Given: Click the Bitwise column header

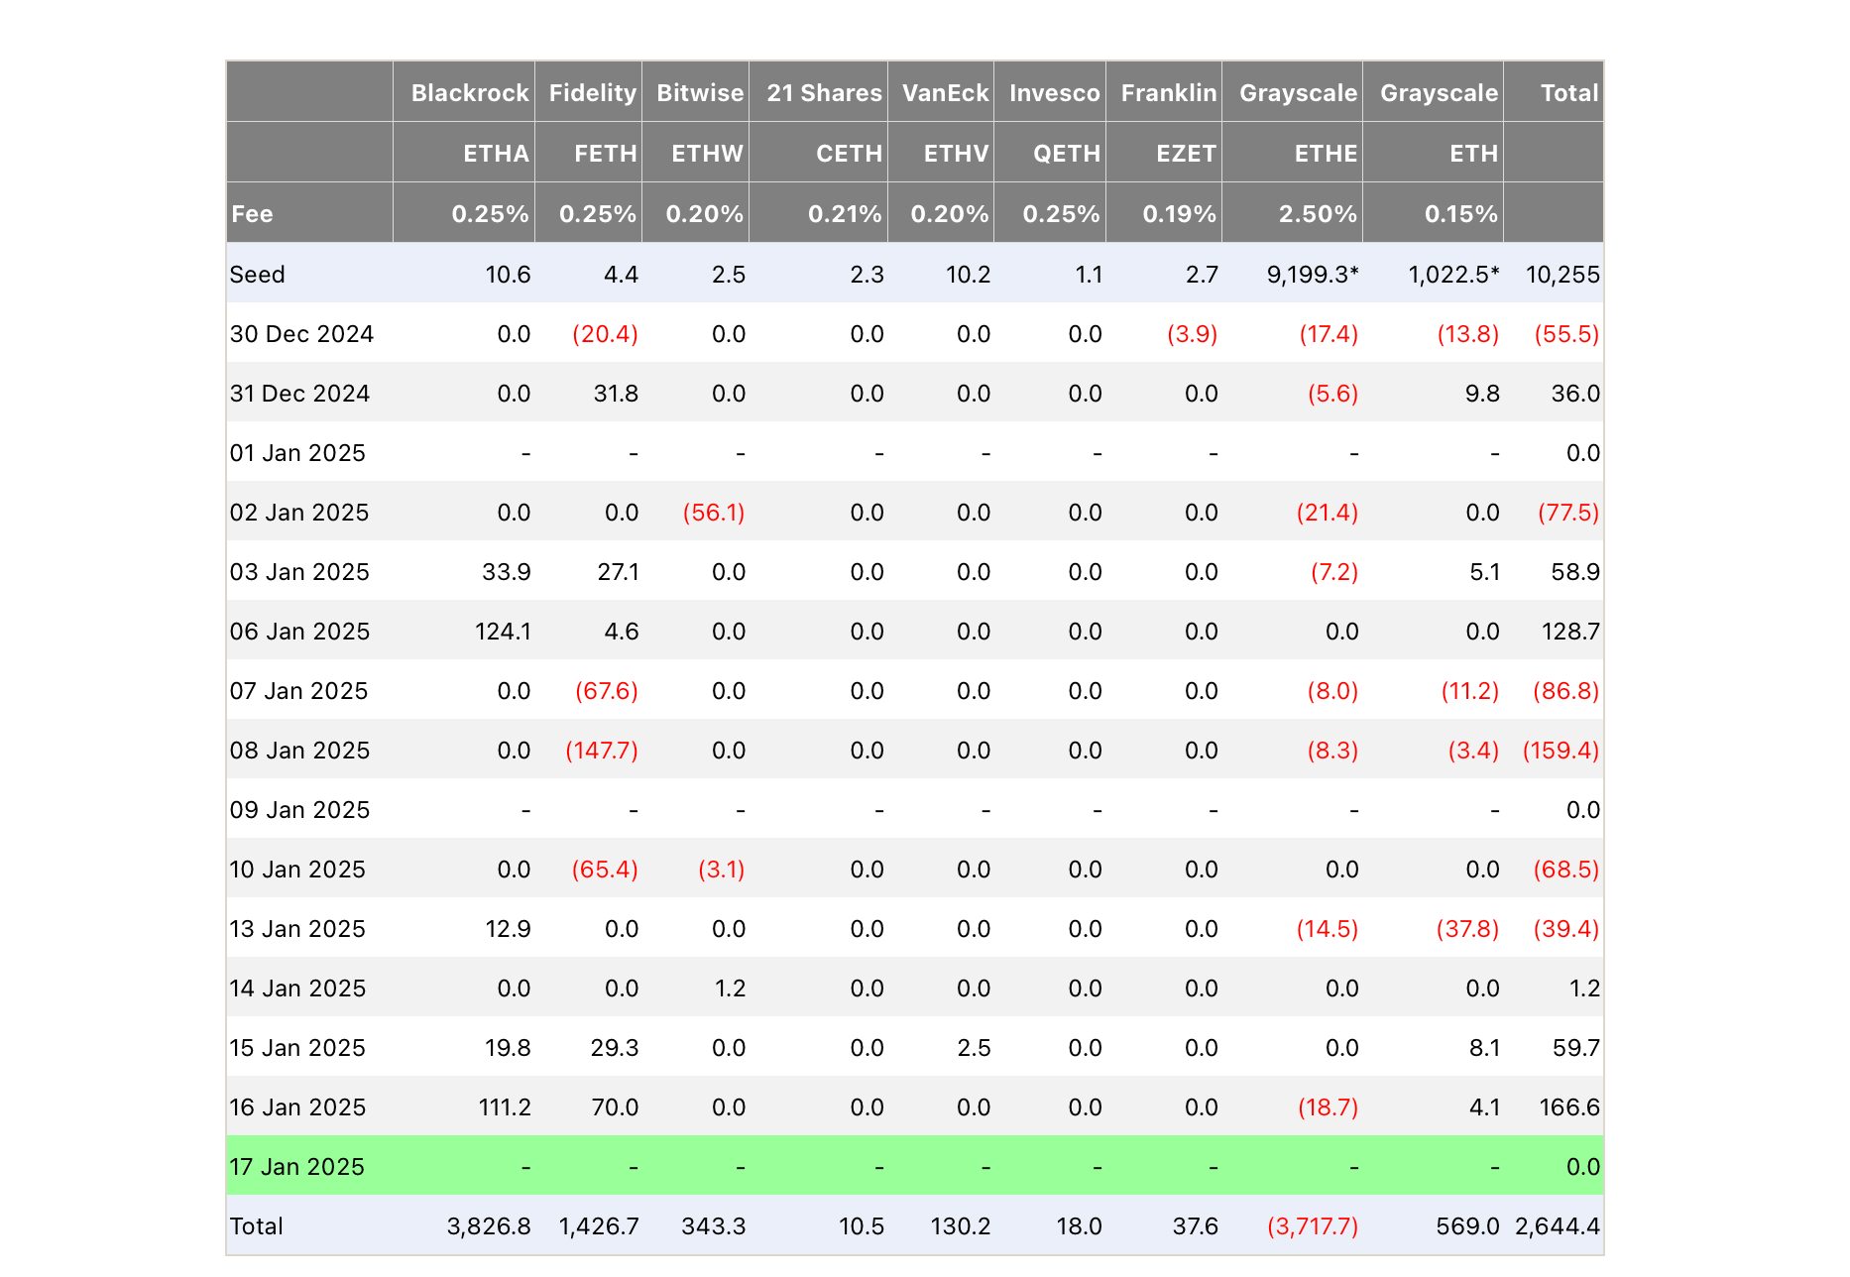Looking at the screenshot, I should click(x=700, y=93).
